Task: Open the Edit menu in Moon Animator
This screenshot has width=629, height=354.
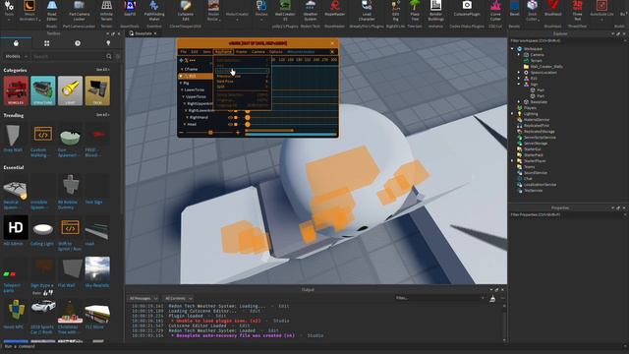Action: [x=195, y=52]
